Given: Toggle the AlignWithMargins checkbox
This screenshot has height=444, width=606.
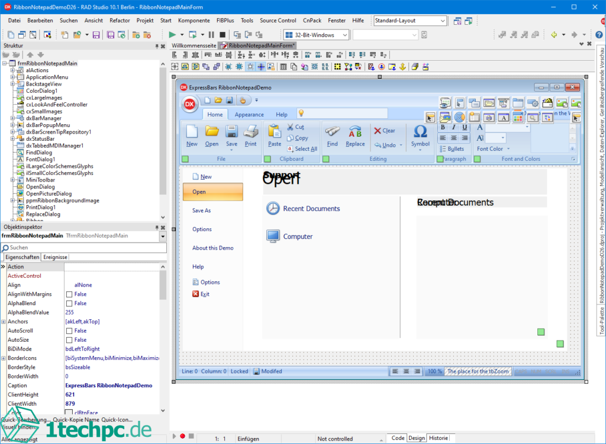Looking at the screenshot, I should 69,294.
